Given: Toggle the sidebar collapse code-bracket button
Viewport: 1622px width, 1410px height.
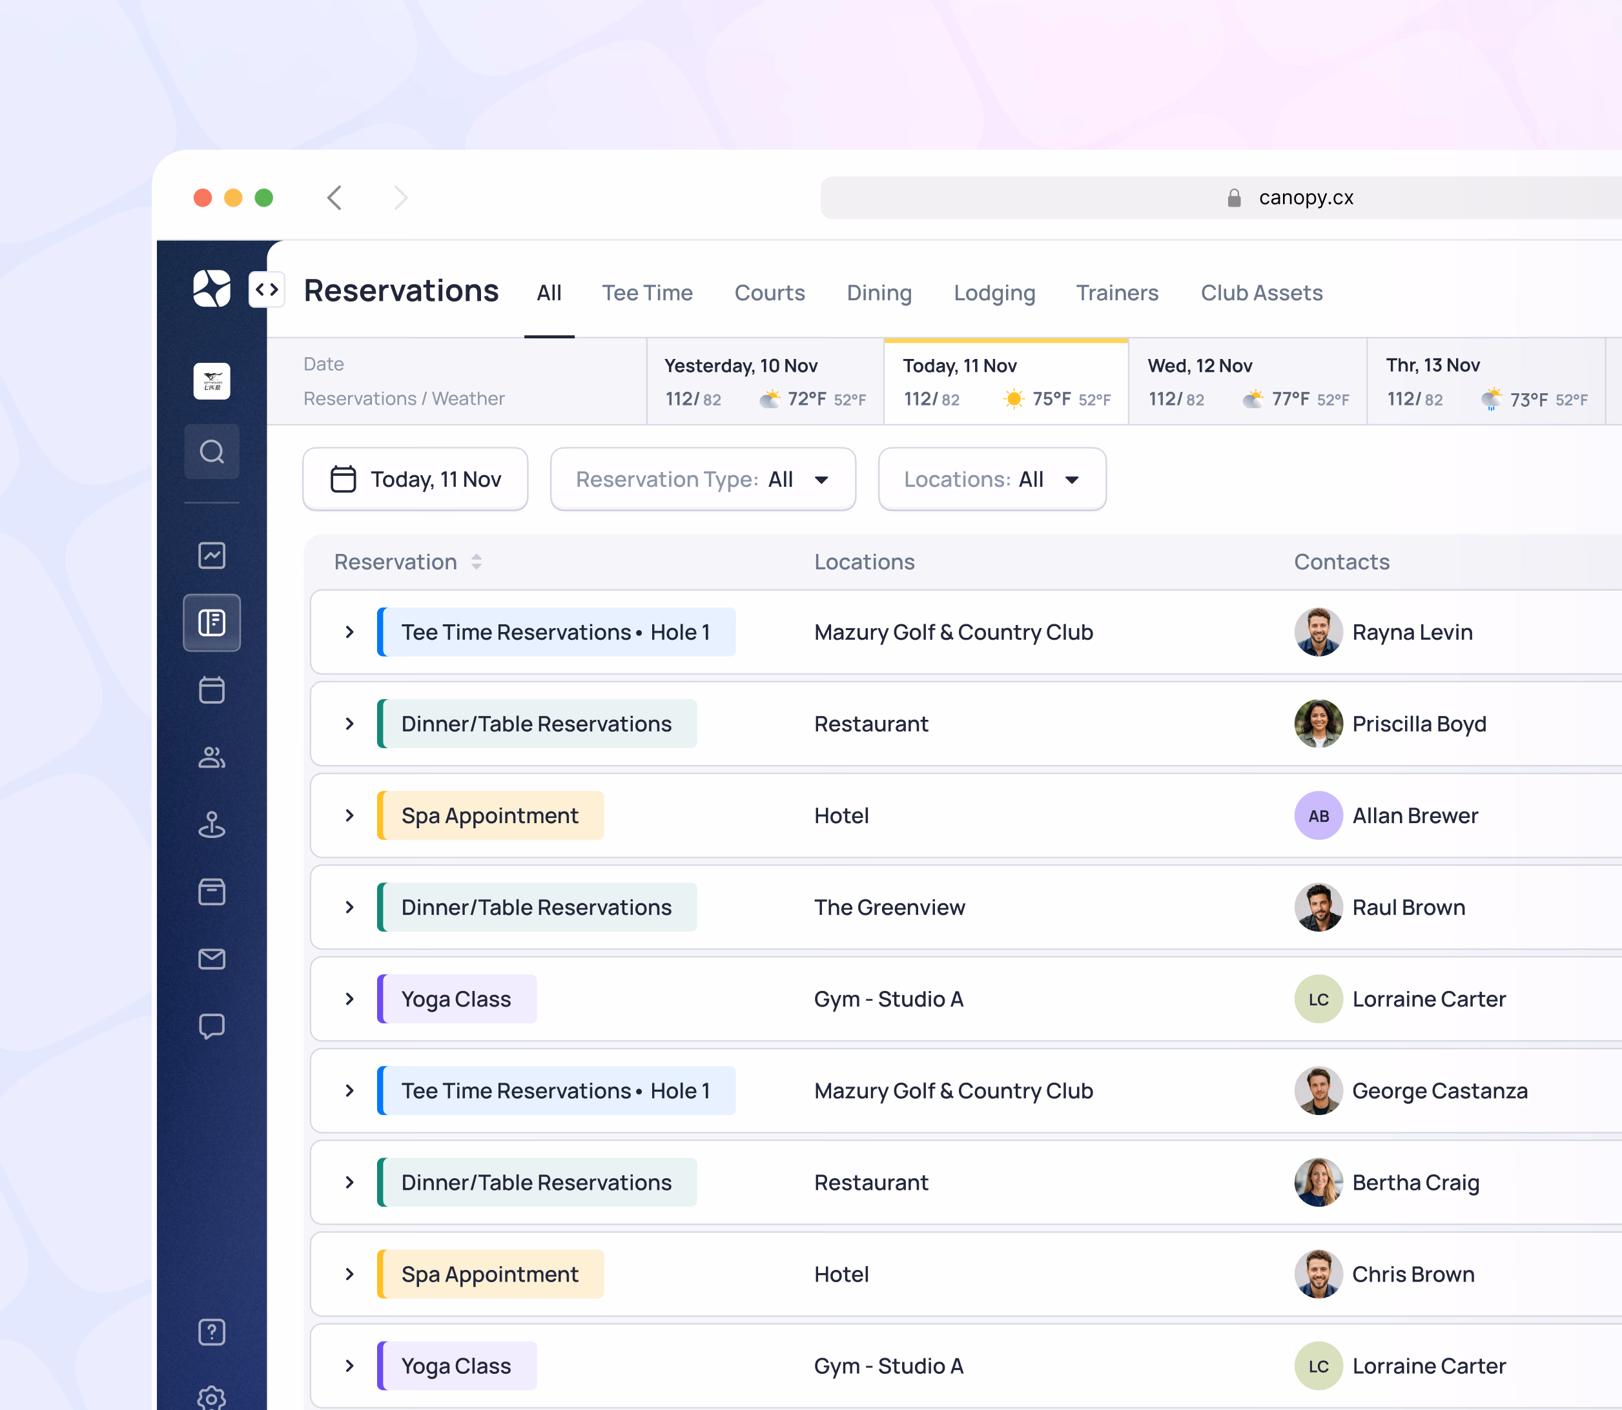Looking at the screenshot, I should tap(267, 289).
